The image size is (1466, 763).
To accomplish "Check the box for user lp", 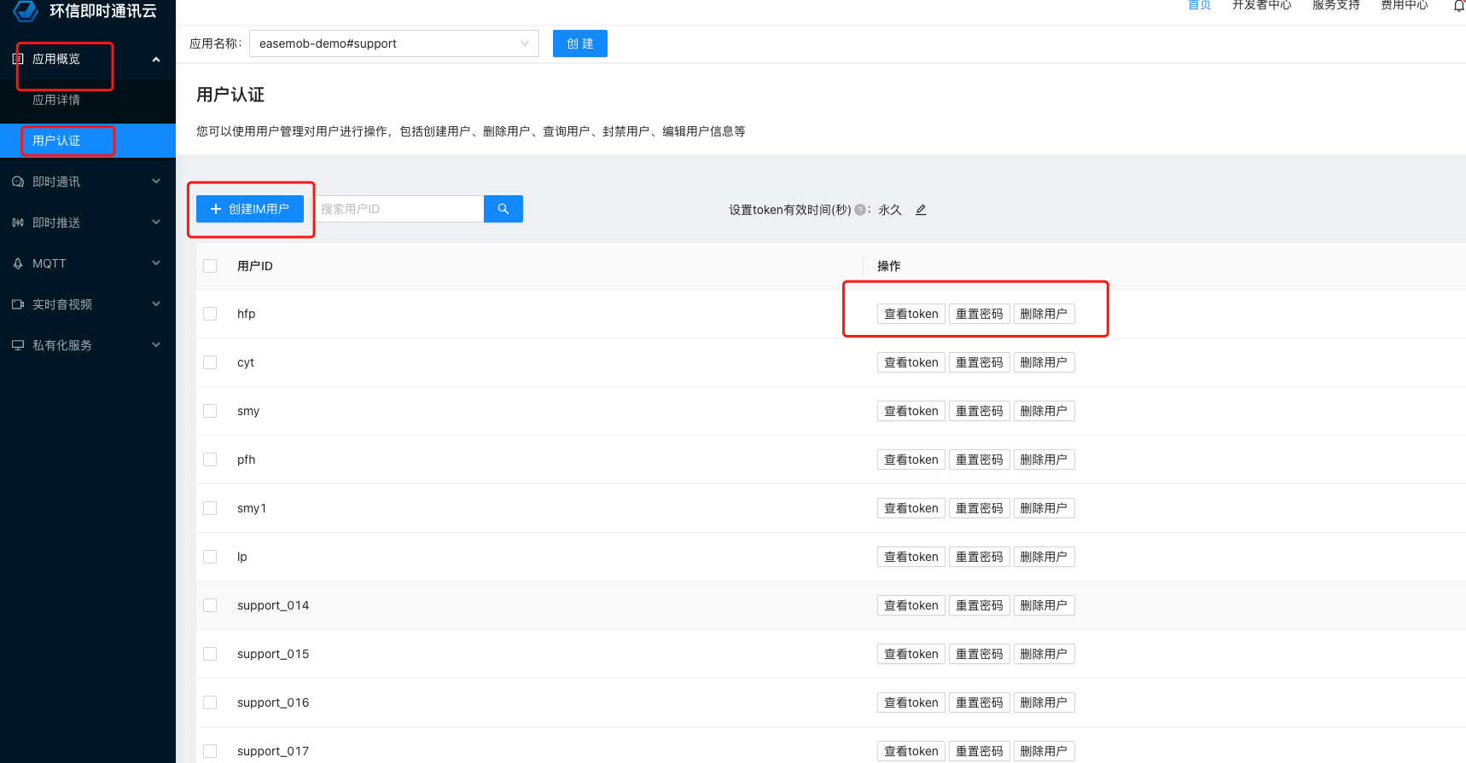I will pyautogui.click(x=210, y=557).
